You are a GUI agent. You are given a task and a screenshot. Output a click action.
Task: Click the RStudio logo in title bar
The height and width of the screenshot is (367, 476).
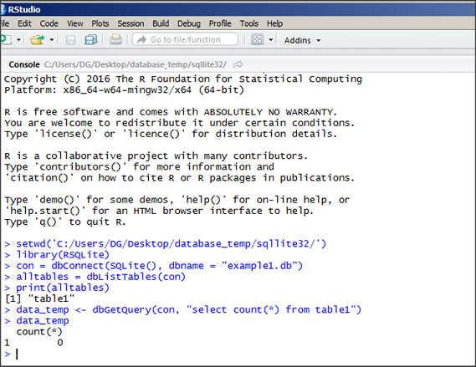click(x=3, y=9)
